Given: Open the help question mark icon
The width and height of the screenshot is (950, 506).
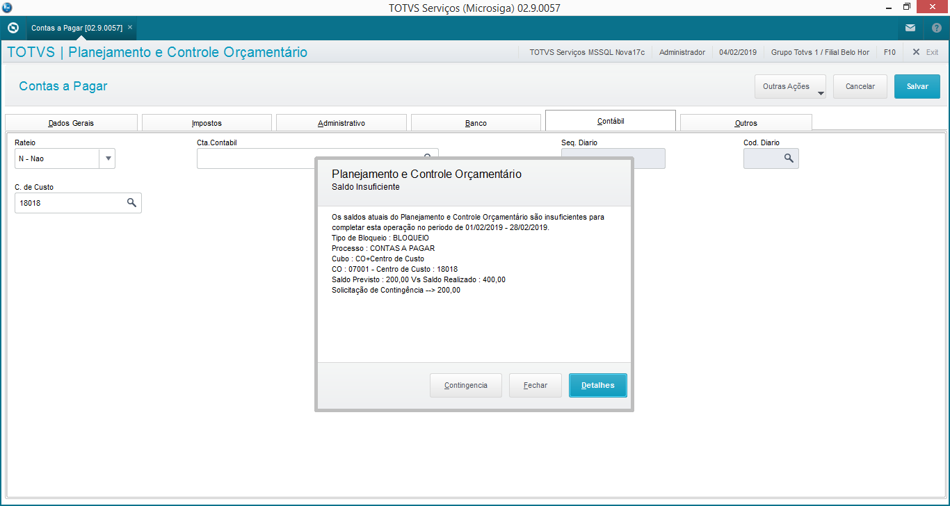Looking at the screenshot, I should click(936, 28).
